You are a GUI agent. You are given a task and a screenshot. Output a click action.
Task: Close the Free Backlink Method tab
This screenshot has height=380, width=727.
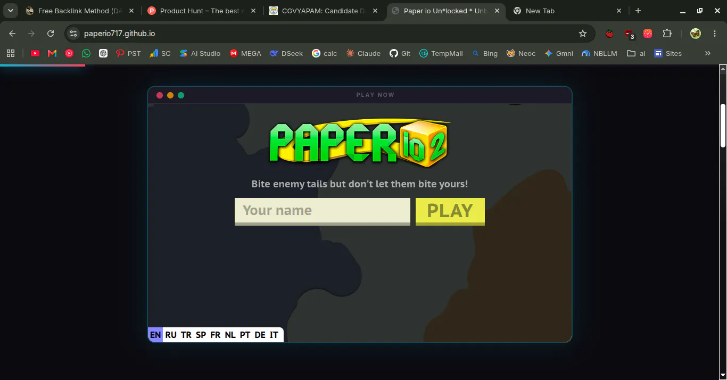click(x=131, y=11)
